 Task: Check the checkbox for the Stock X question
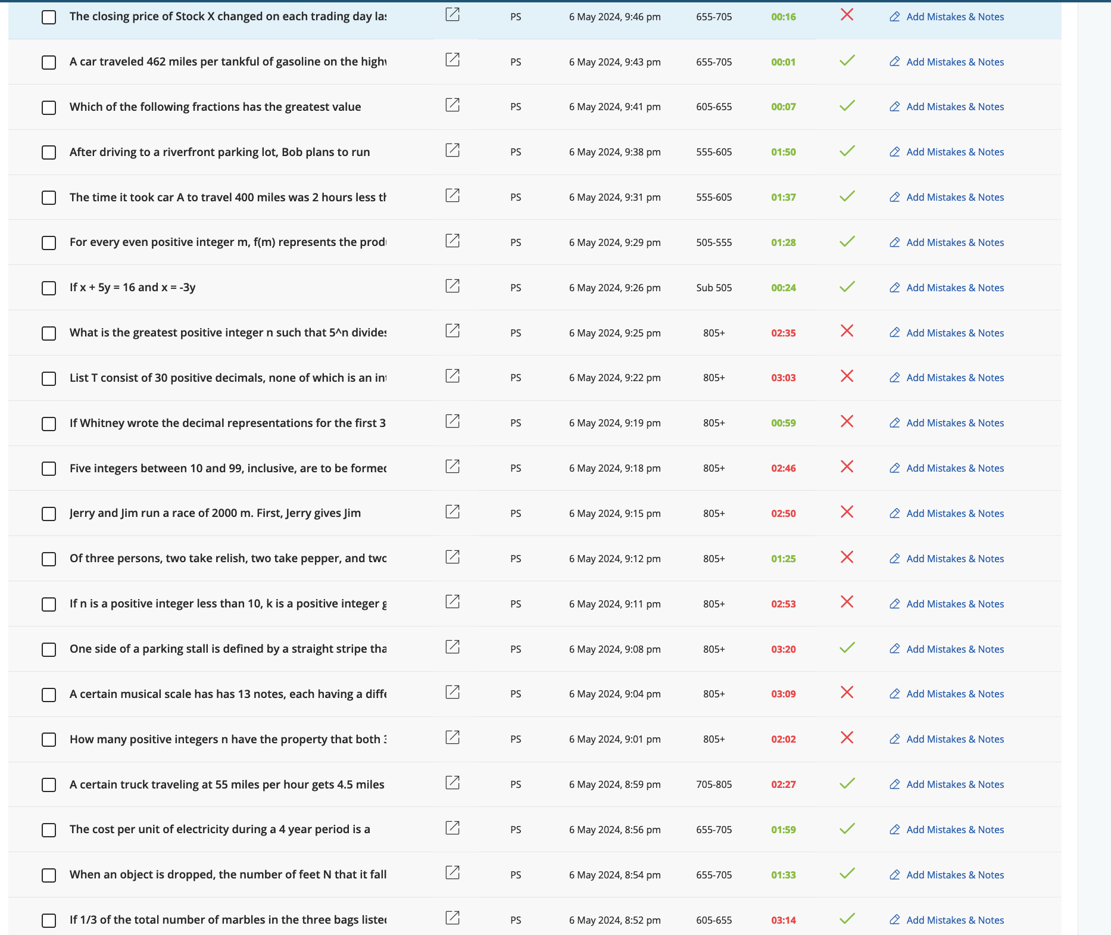coord(48,17)
